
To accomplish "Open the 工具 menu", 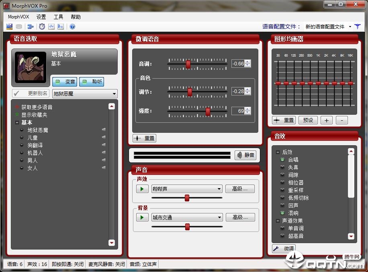I will click(58, 17).
